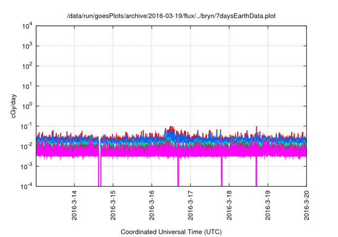Click the 10^-4 y-axis tick label
This screenshot has height=237, width=338.
[27, 186]
